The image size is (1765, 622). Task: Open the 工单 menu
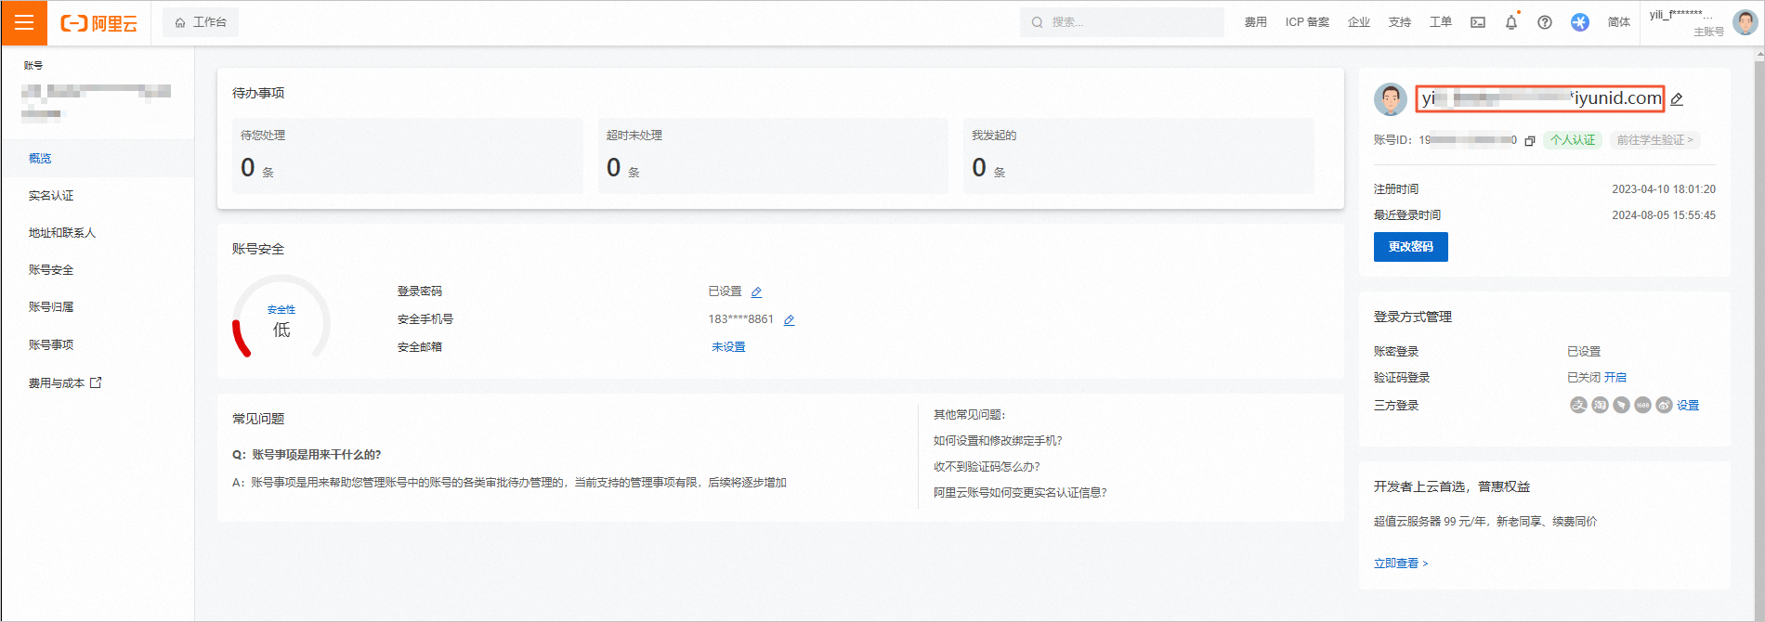[1441, 22]
